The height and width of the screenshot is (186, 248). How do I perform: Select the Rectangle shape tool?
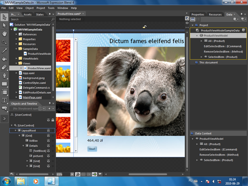pyautogui.click(x=4, y=84)
